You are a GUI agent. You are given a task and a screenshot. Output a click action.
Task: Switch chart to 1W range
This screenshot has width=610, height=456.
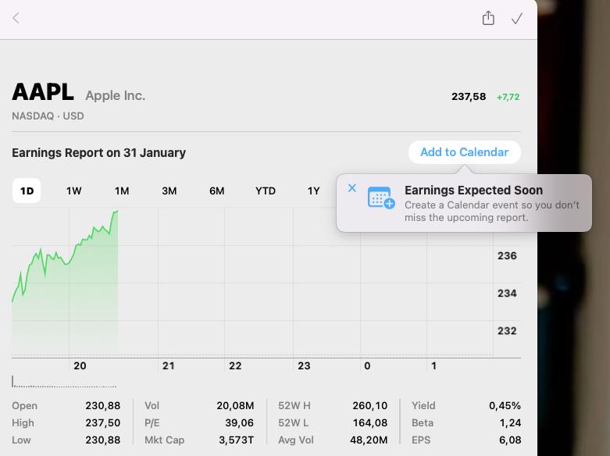click(74, 191)
